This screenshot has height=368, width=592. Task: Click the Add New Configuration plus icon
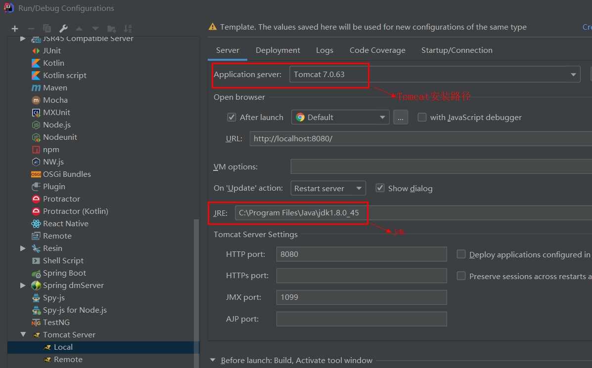coord(15,29)
